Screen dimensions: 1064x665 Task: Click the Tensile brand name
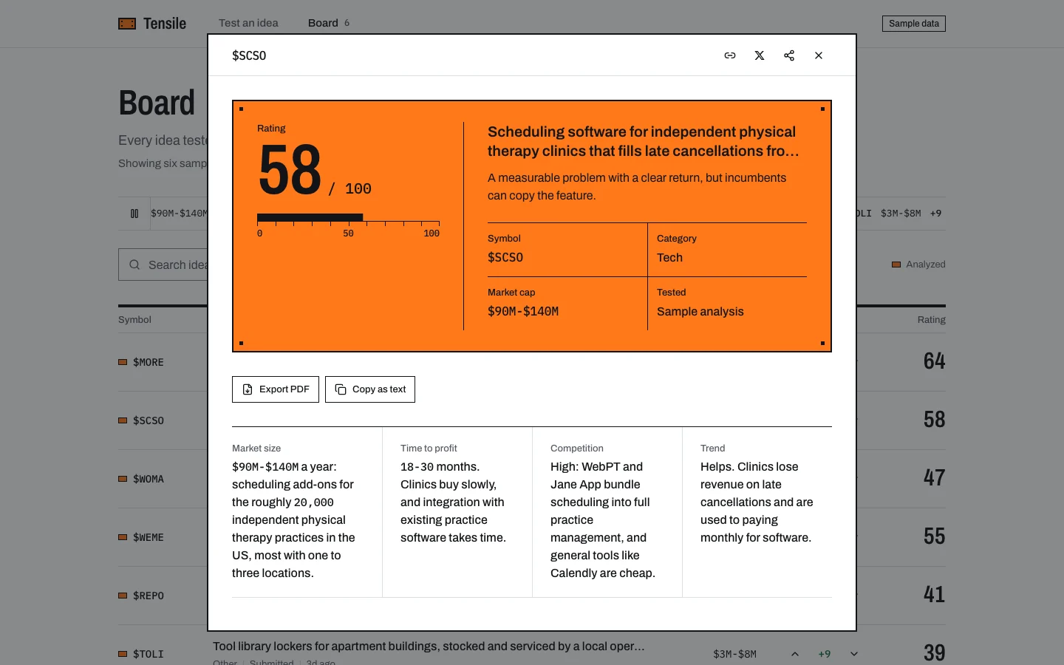tap(165, 24)
